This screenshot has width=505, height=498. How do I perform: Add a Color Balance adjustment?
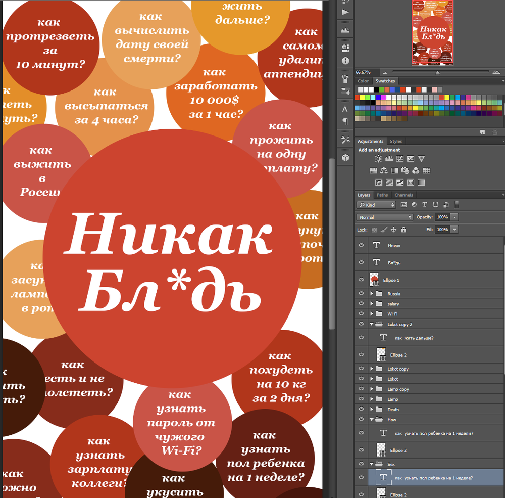(x=384, y=171)
